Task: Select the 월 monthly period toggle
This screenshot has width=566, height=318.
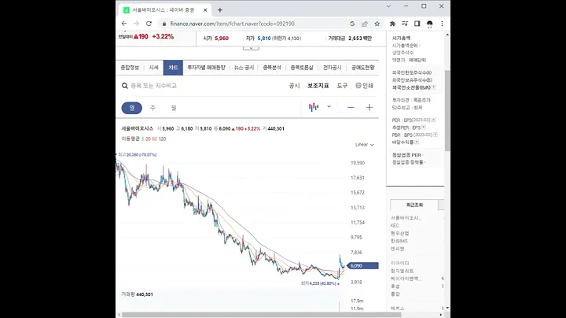Action: coord(174,108)
